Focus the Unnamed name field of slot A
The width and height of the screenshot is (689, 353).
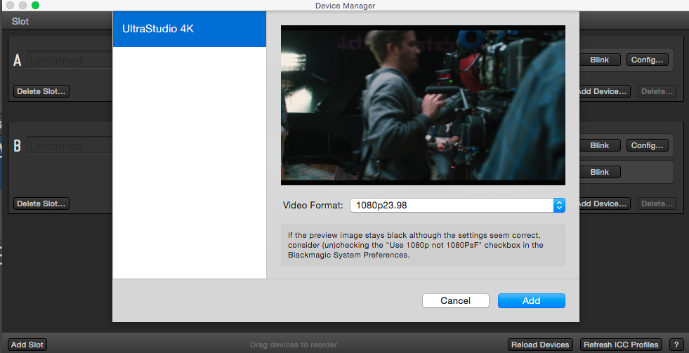(x=69, y=60)
